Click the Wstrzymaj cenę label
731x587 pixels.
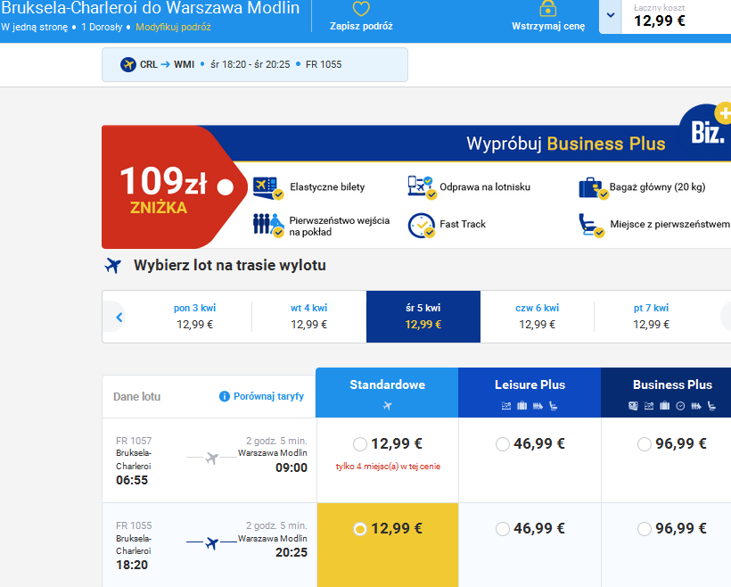pos(548,26)
